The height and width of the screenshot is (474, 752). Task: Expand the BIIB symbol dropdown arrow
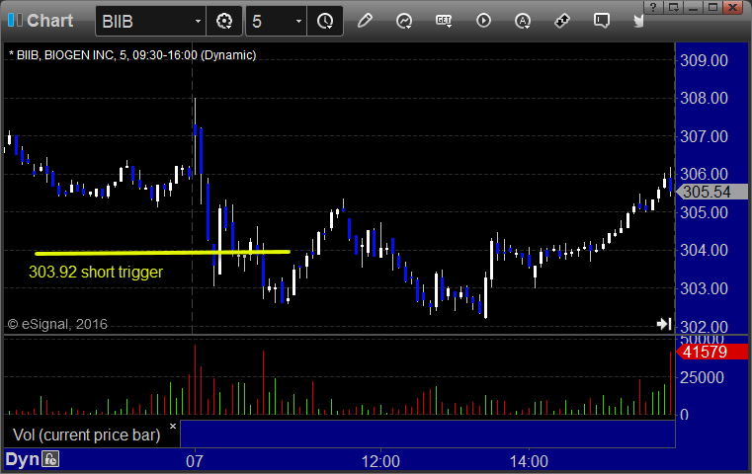tap(198, 21)
